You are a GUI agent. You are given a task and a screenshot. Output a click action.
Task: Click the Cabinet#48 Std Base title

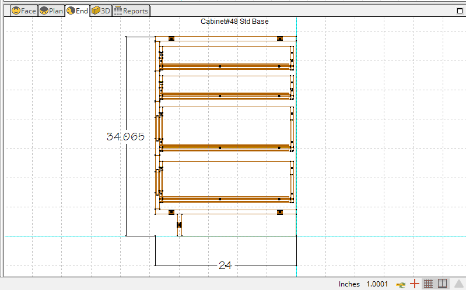(x=234, y=22)
